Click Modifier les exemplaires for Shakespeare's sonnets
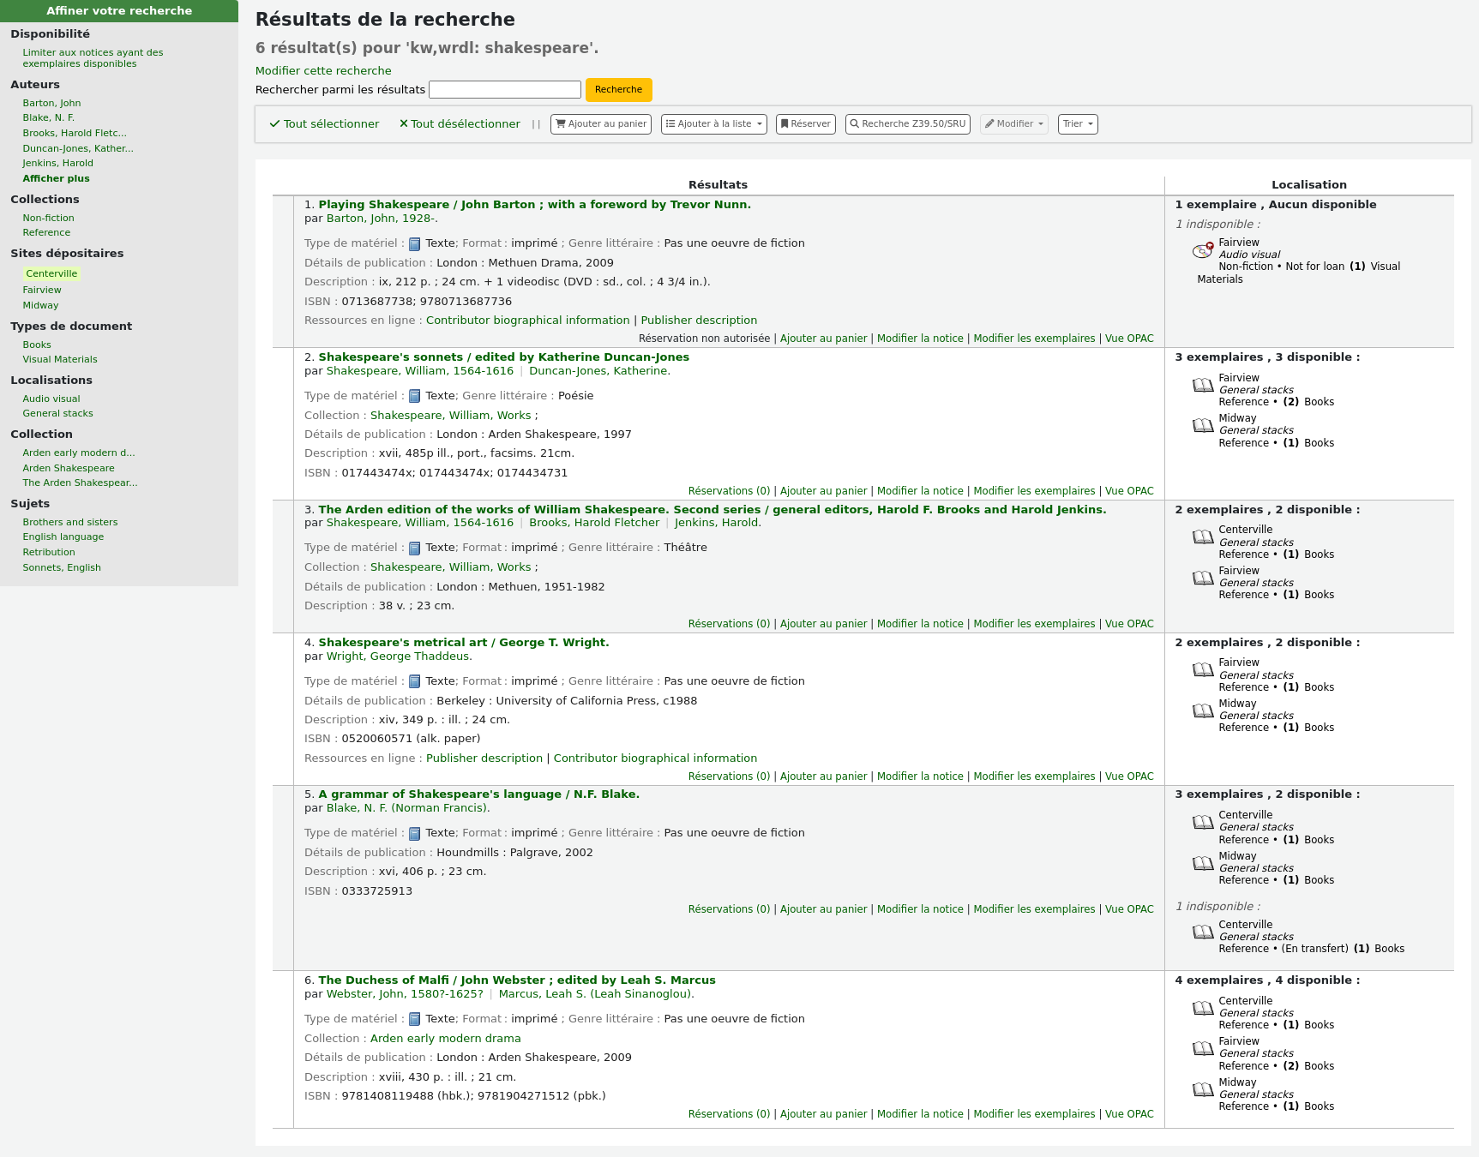 coord(1034,491)
